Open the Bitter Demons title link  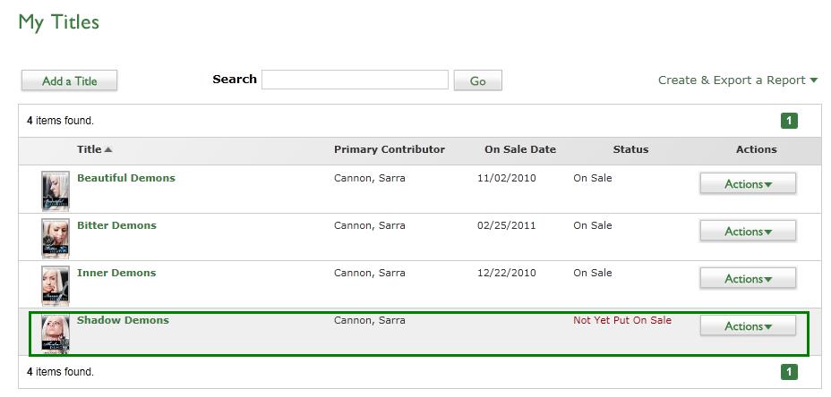point(116,225)
